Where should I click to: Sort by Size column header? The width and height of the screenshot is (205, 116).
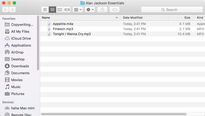181,18
